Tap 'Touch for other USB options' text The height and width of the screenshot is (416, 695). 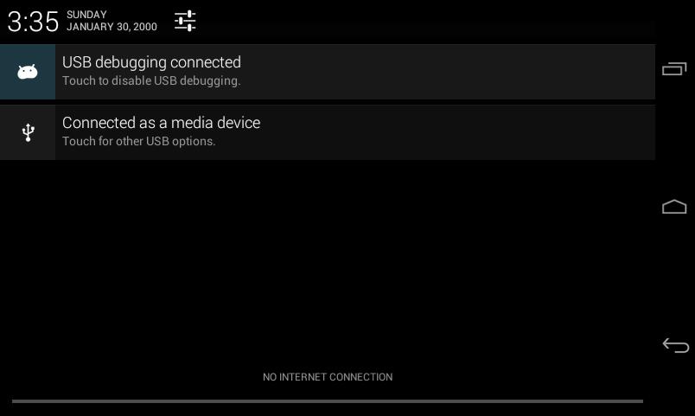pyautogui.click(x=138, y=141)
